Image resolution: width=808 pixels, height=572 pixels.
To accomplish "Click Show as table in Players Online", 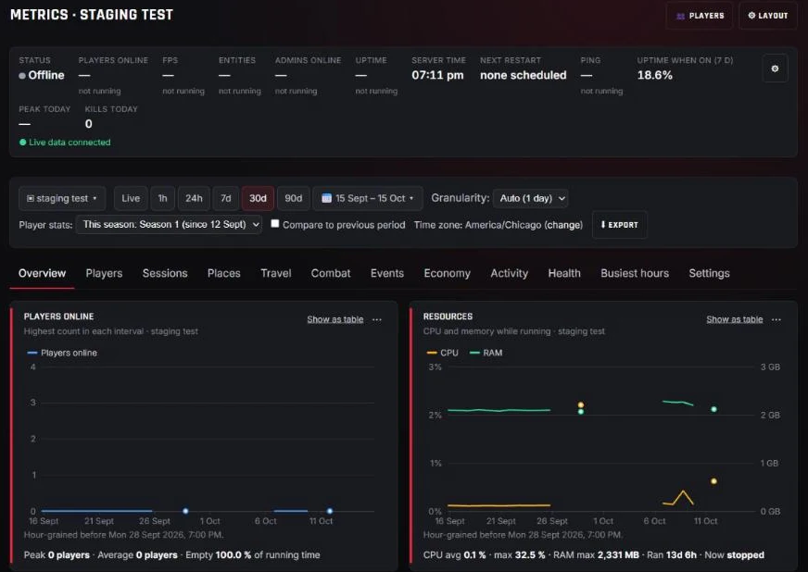I will click(x=335, y=319).
